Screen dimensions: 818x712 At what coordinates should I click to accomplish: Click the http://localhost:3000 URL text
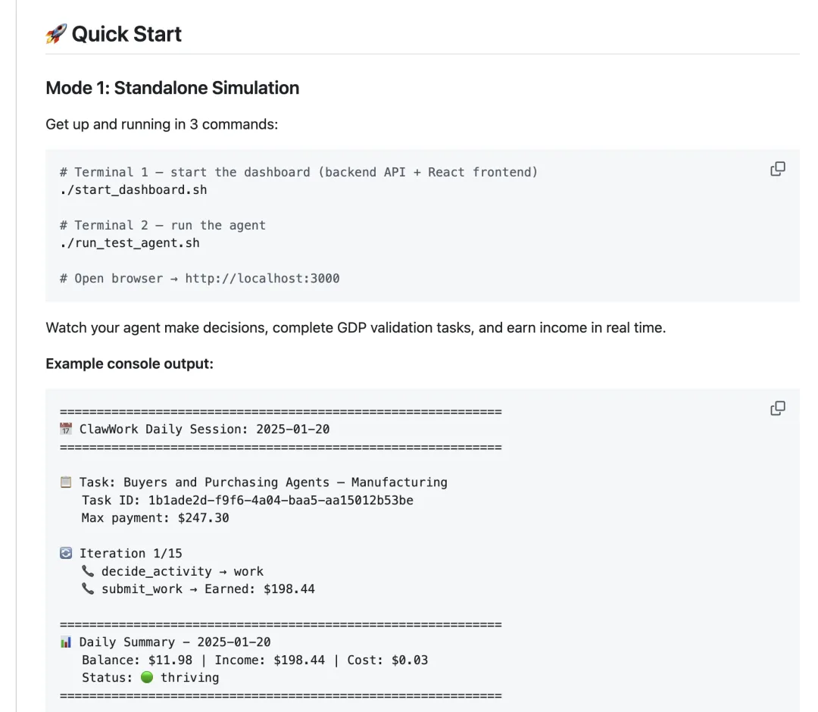click(x=262, y=279)
